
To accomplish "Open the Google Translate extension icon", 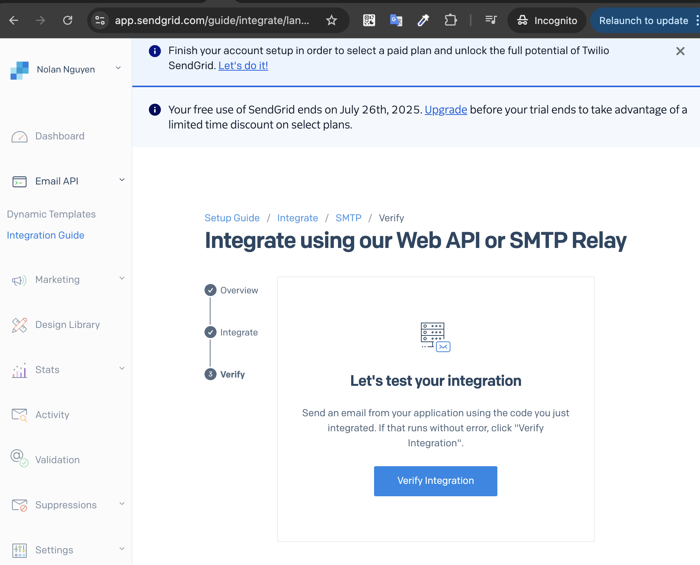I will click(396, 20).
